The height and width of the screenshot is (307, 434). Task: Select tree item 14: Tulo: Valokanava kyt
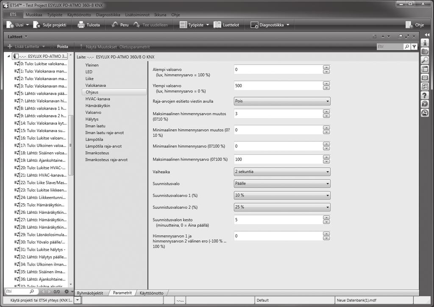click(41, 123)
